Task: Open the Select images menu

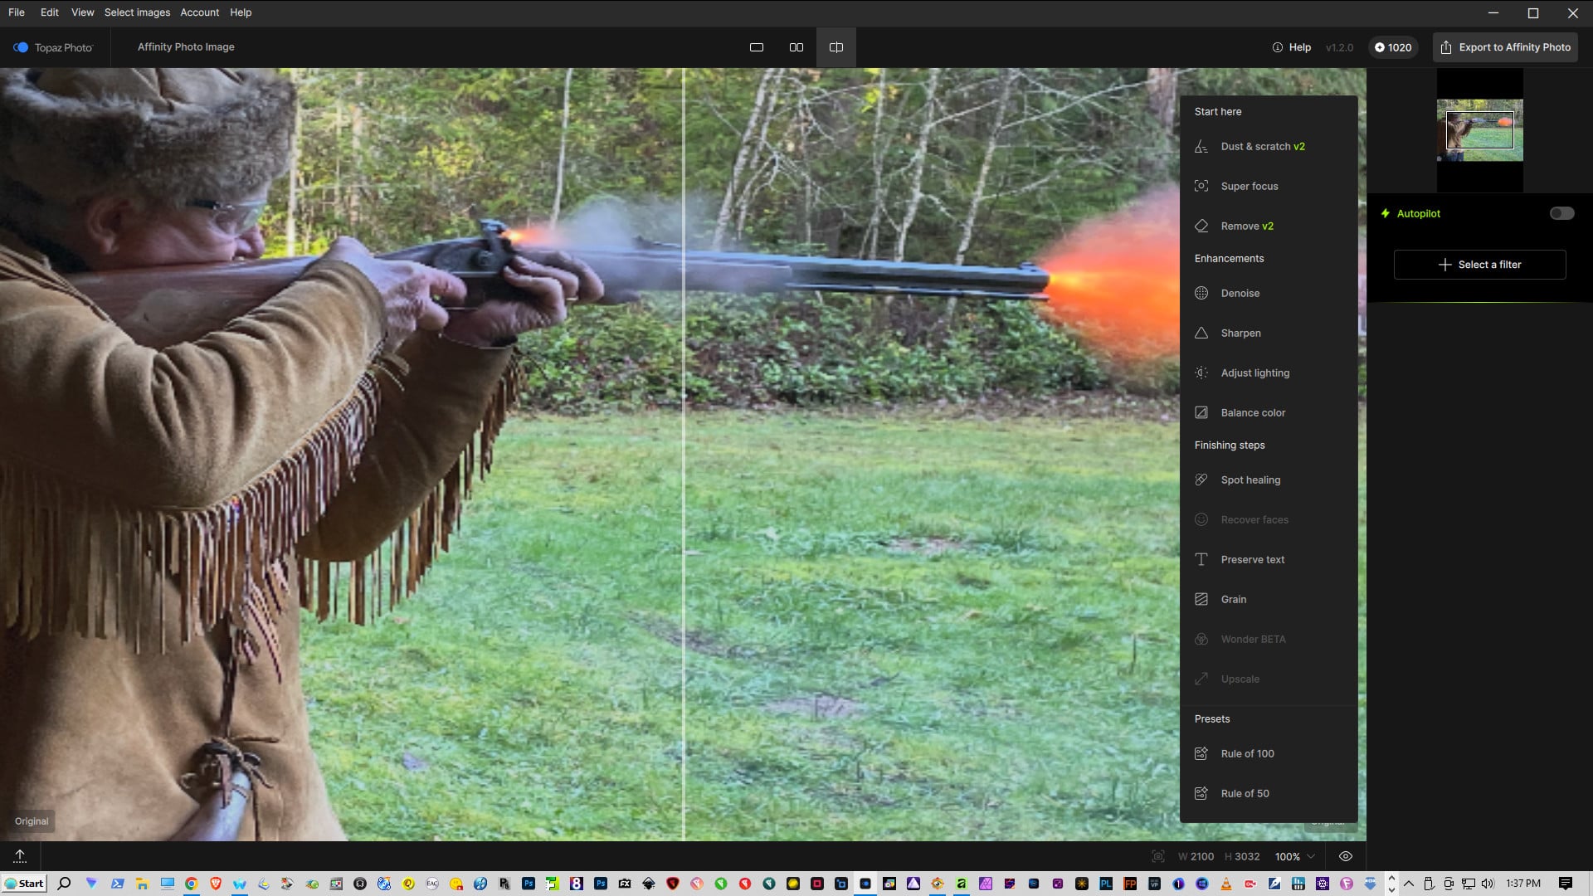Action: (x=137, y=12)
